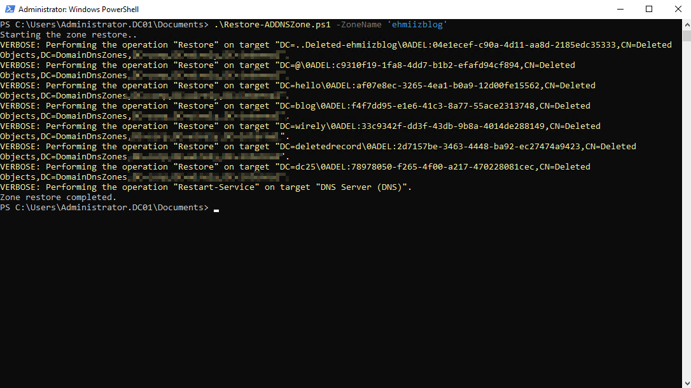691x388 pixels.
Task: Minimize the PowerShell window
Action: 620,10
